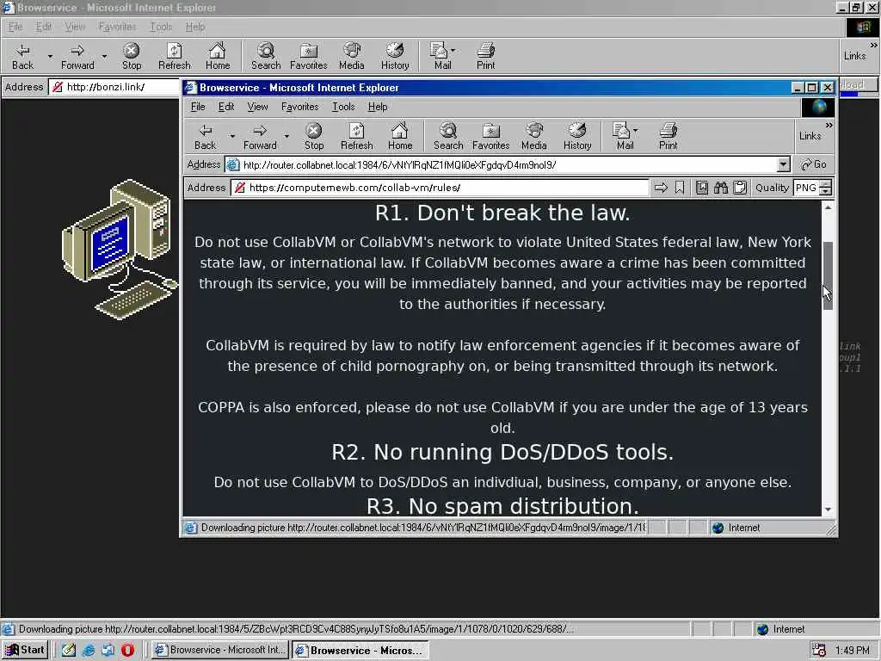This screenshot has width=881, height=661.
Task: Launch Opera from quick launch
Action: (x=128, y=650)
